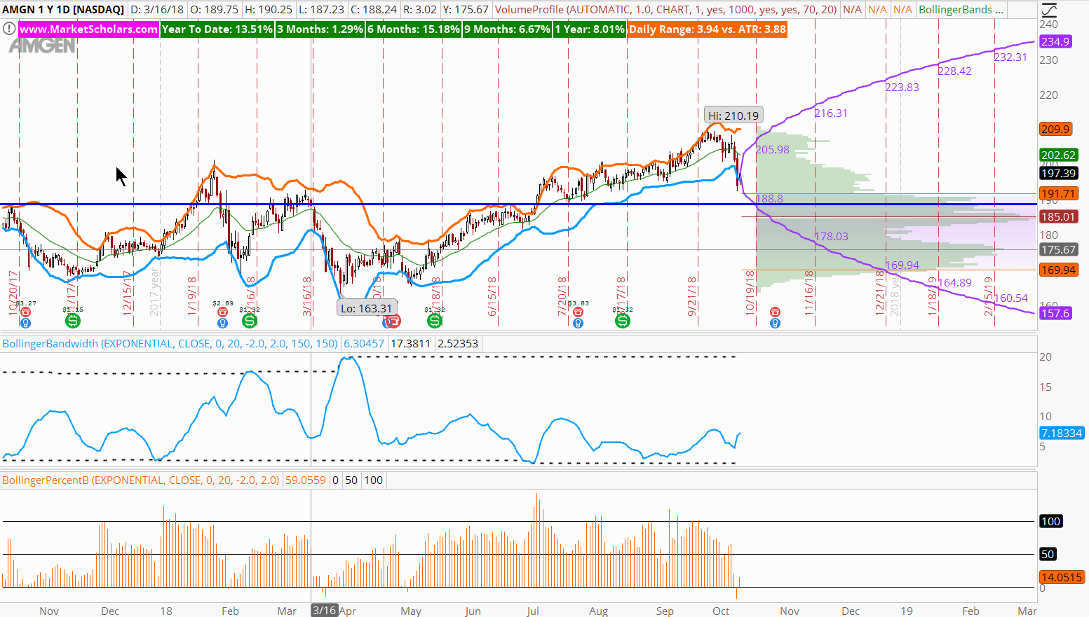Click the red 185.01 price axis label
The width and height of the screenshot is (1089, 617).
click(x=1058, y=217)
